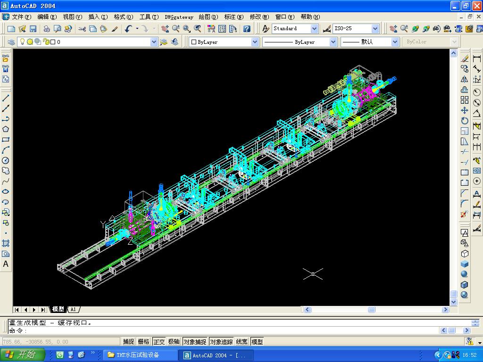
Task: Open the Hatch tool
Action: pos(6,244)
